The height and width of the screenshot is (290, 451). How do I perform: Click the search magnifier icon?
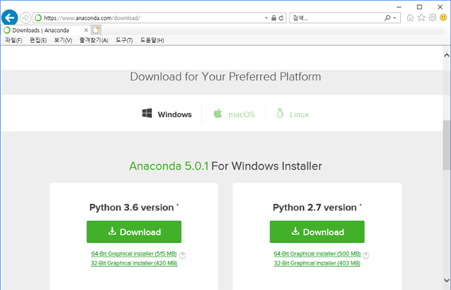[x=387, y=18]
